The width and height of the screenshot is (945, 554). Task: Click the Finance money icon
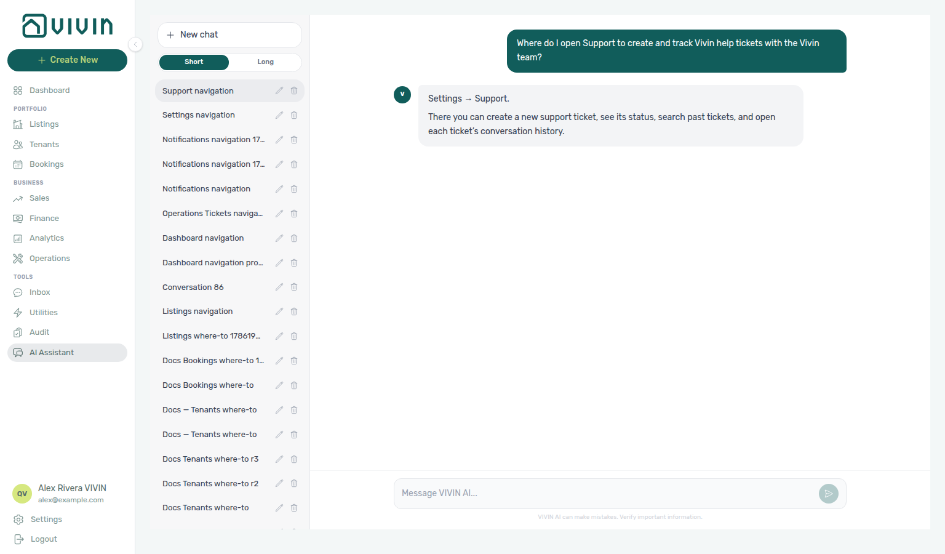click(x=18, y=219)
